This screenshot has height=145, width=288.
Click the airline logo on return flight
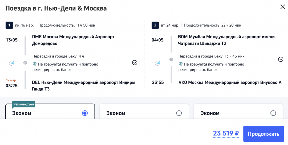pos(157,63)
